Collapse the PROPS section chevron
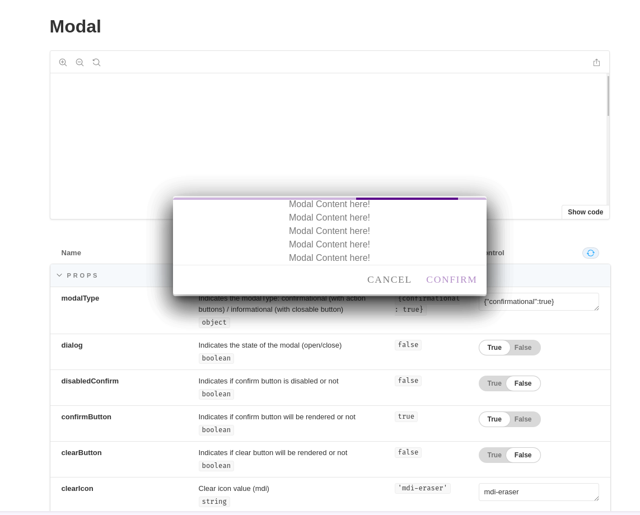Screen dimensions: 640x515 point(59,275)
